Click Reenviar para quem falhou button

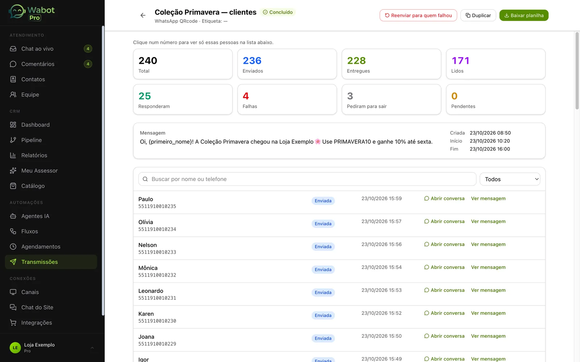point(418,15)
